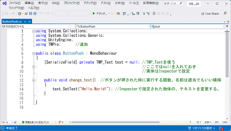Redo the last edit
This screenshot has width=231, height=131.
(48, 14)
